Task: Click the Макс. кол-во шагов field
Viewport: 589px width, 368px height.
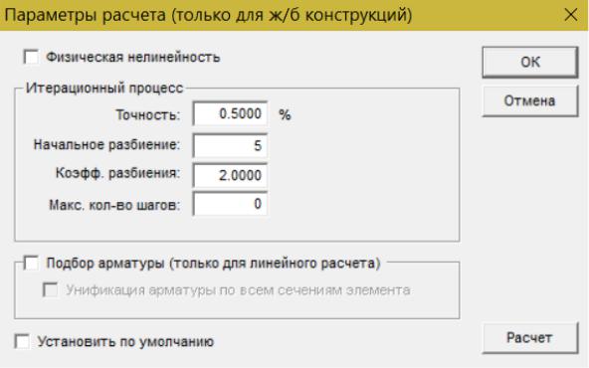Action: [x=230, y=204]
